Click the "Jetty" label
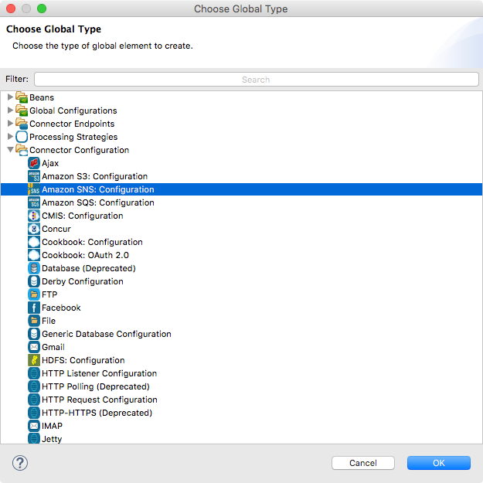Image resolution: width=483 pixels, height=483 pixels. click(52, 439)
